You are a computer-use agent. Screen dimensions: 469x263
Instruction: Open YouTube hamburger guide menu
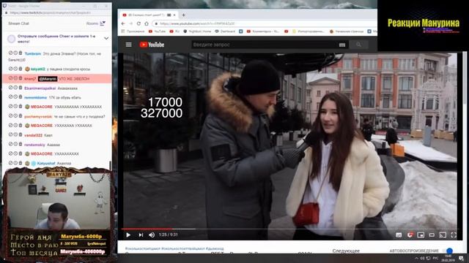point(129,45)
